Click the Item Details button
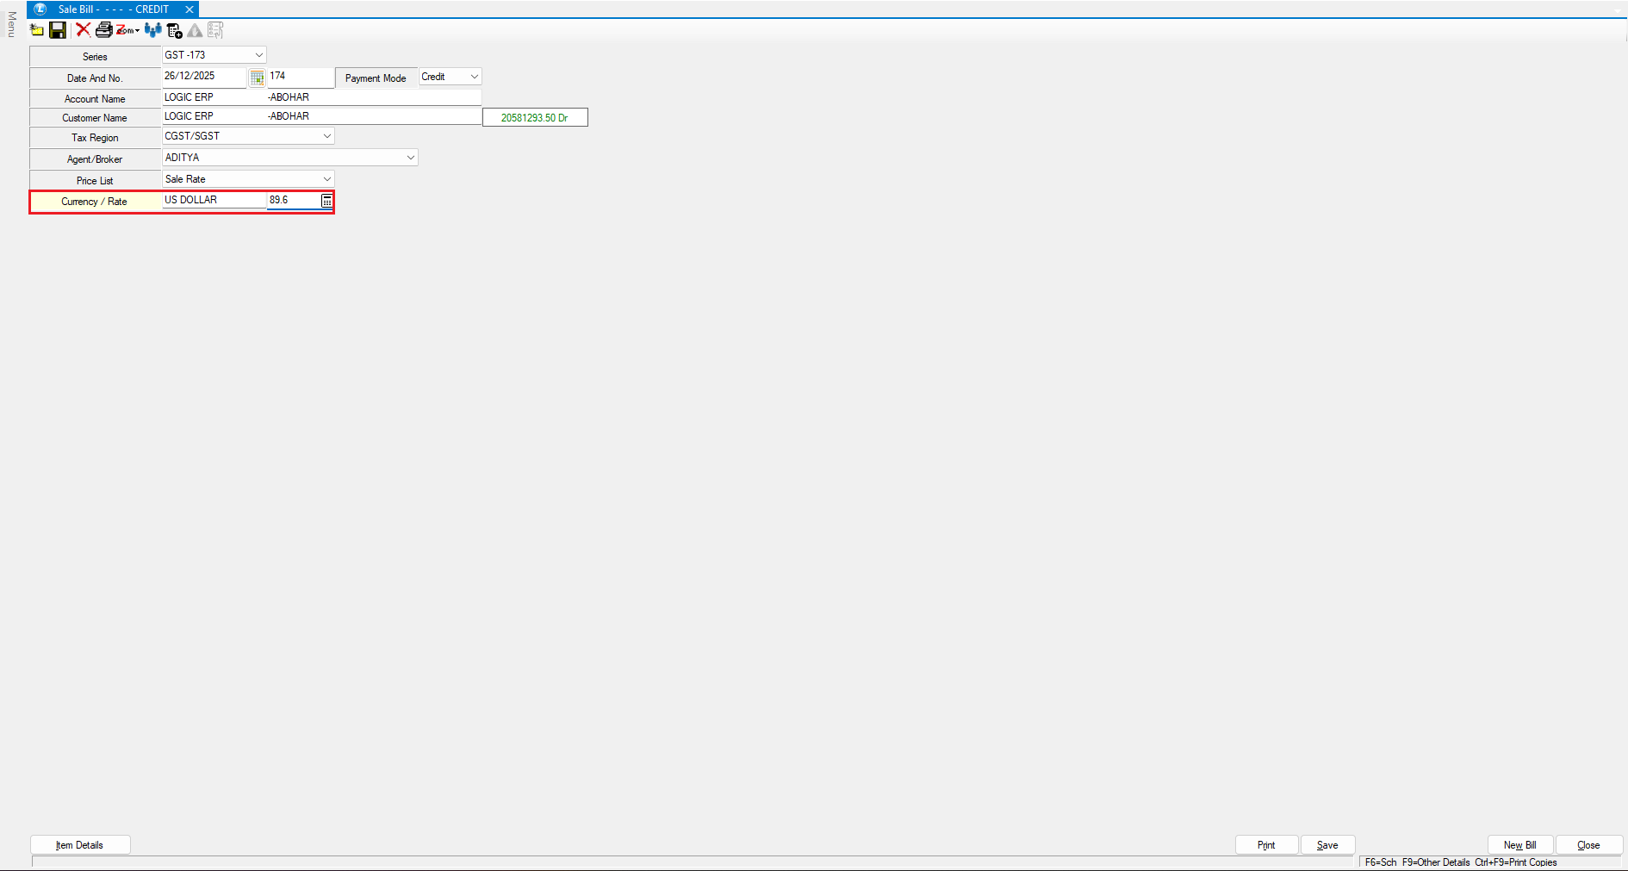The width and height of the screenshot is (1628, 871). pyautogui.click(x=80, y=845)
